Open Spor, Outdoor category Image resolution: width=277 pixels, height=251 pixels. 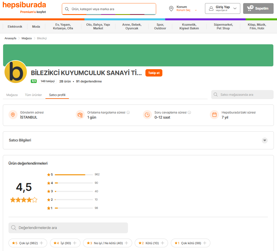coord(160,27)
